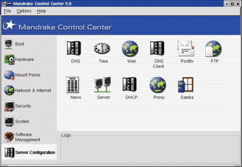Select the Boot category icon in sidebar
Image resolution: width=242 pixels, height=167 pixels.
point(9,44)
